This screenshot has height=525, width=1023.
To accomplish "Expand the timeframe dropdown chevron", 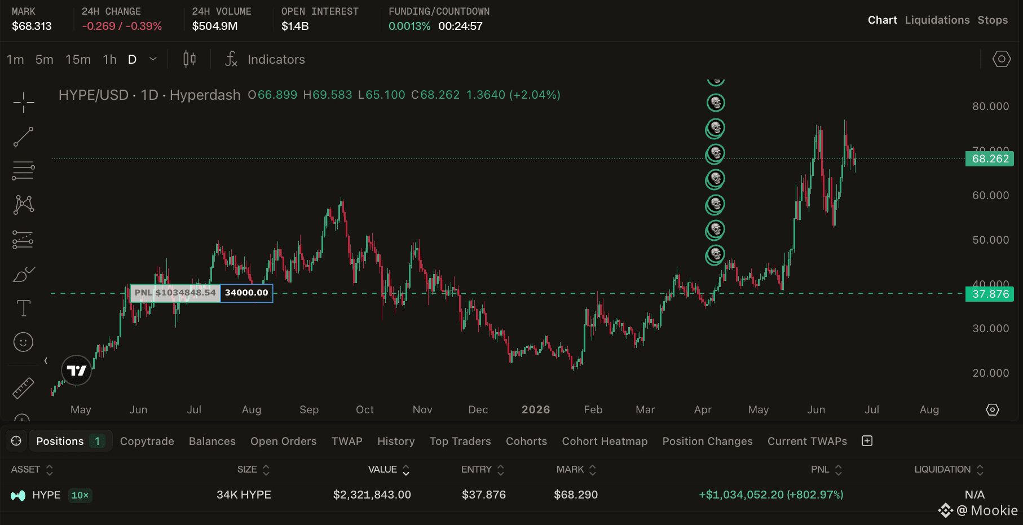I will click(x=153, y=59).
